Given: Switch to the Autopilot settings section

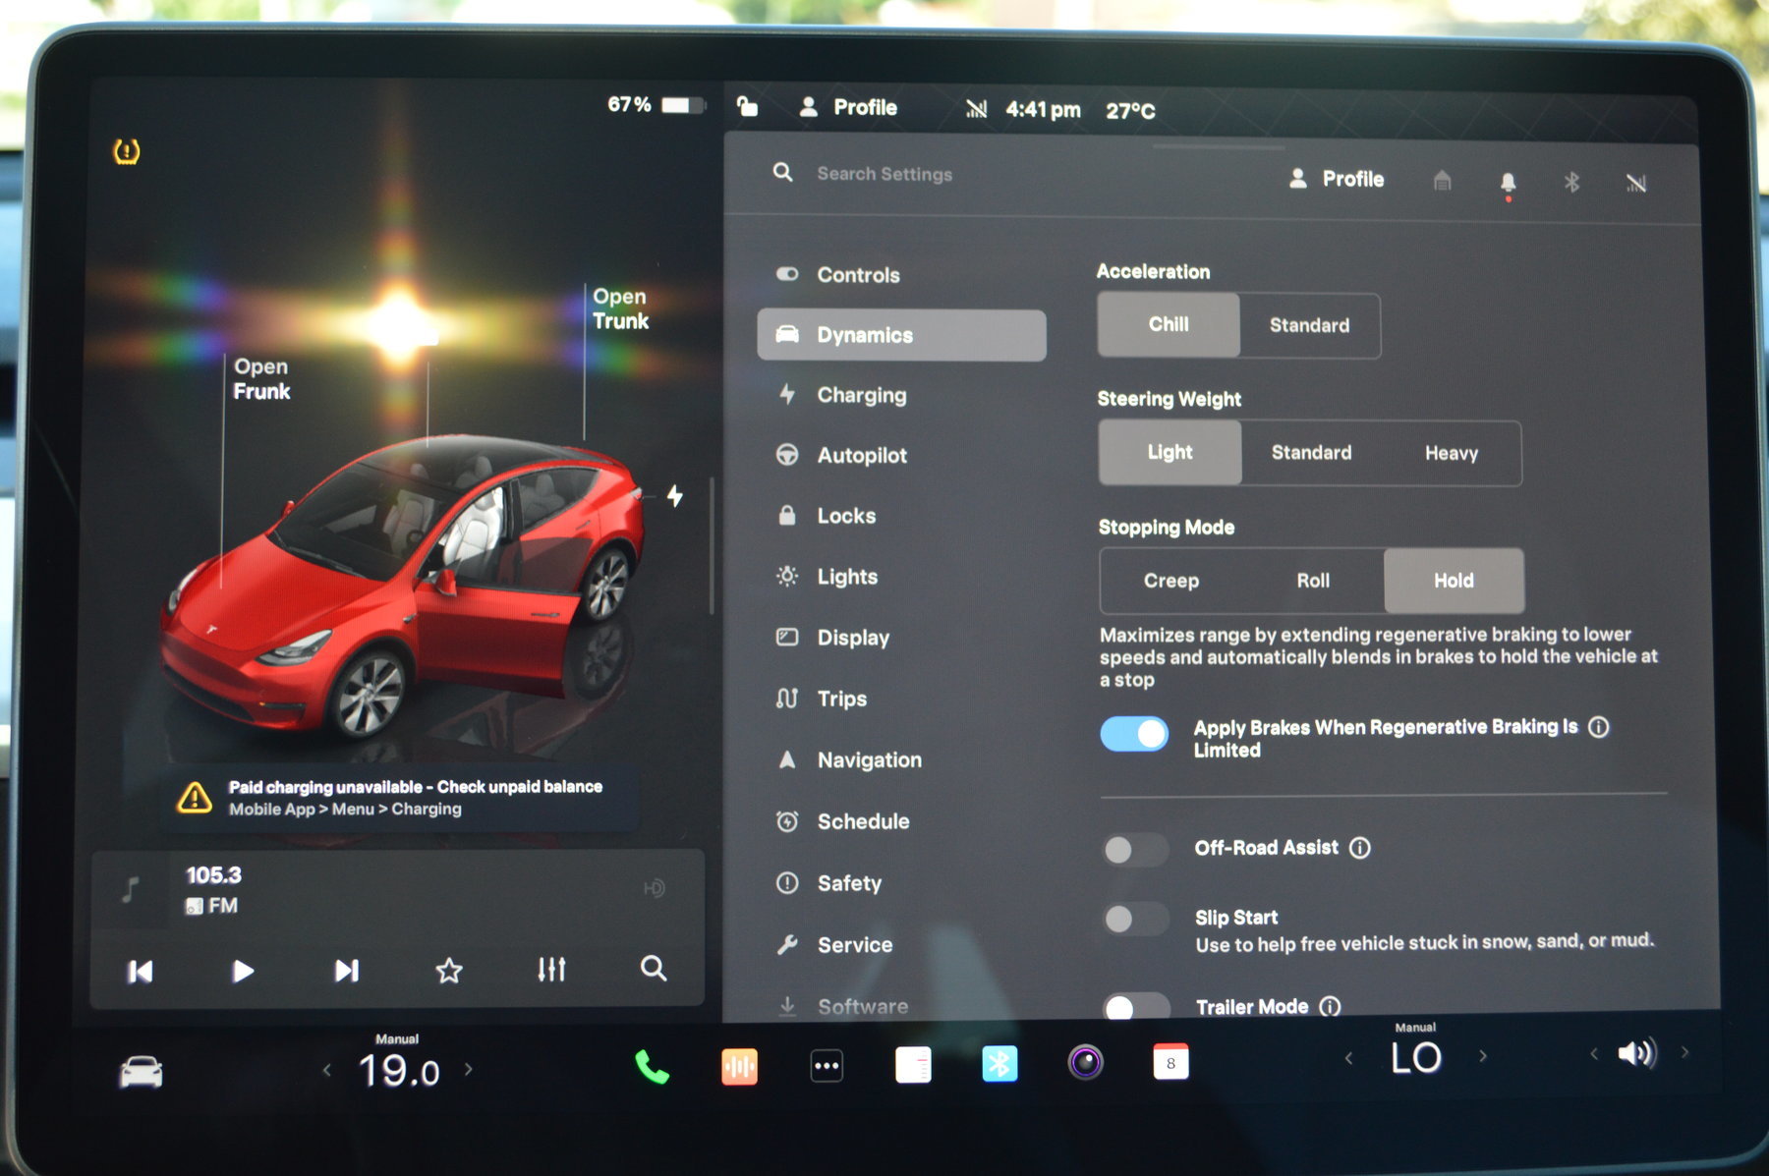Looking at the screenshot, I should point(861,456).
